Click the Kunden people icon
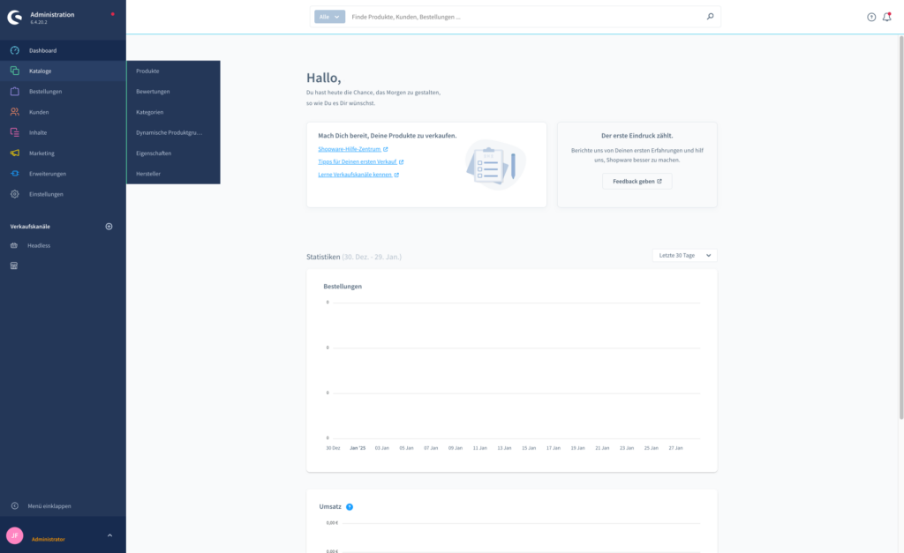 click(15, 112)
